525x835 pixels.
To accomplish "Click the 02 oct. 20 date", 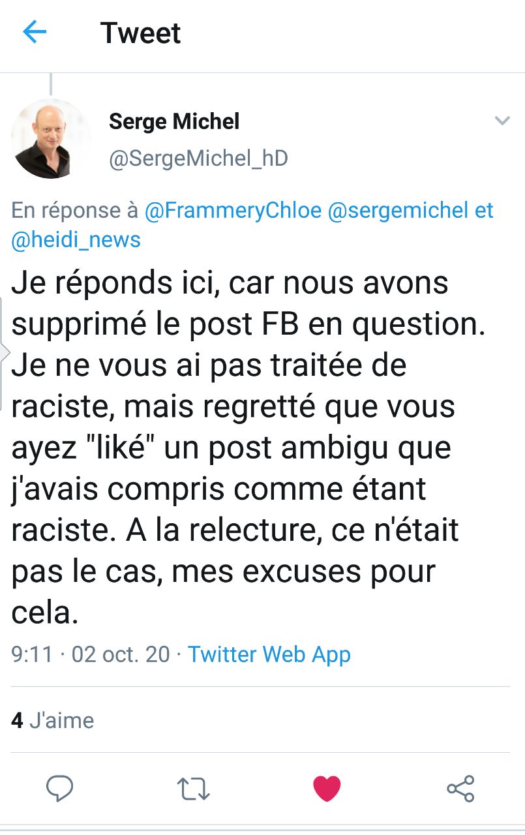I will [x=121, y=654].
